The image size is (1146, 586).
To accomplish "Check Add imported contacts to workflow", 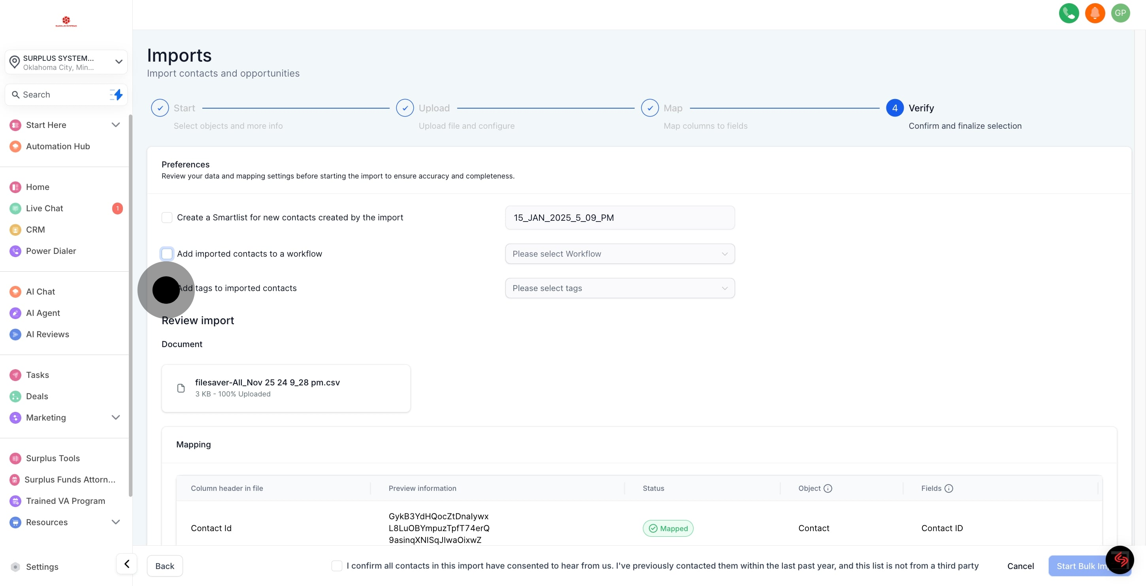I will [167, 254].
